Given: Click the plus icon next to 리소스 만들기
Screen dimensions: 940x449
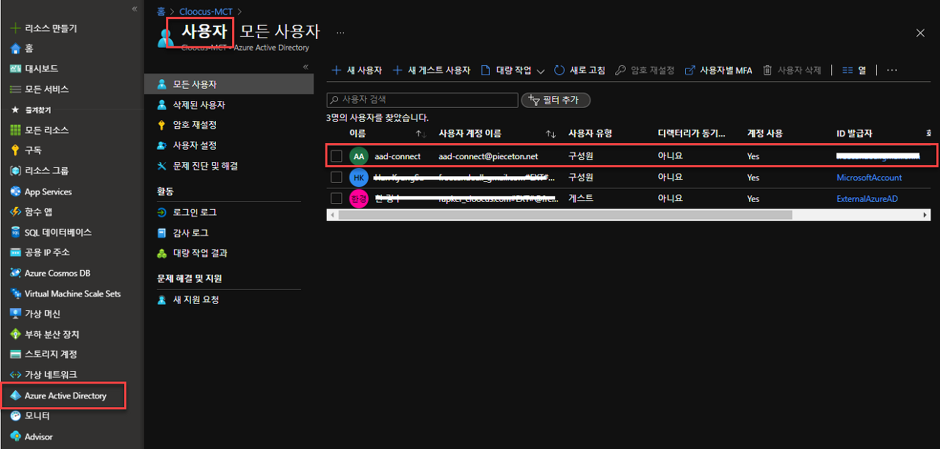Looking at the screenshot, I should click(x=15, y=29).
